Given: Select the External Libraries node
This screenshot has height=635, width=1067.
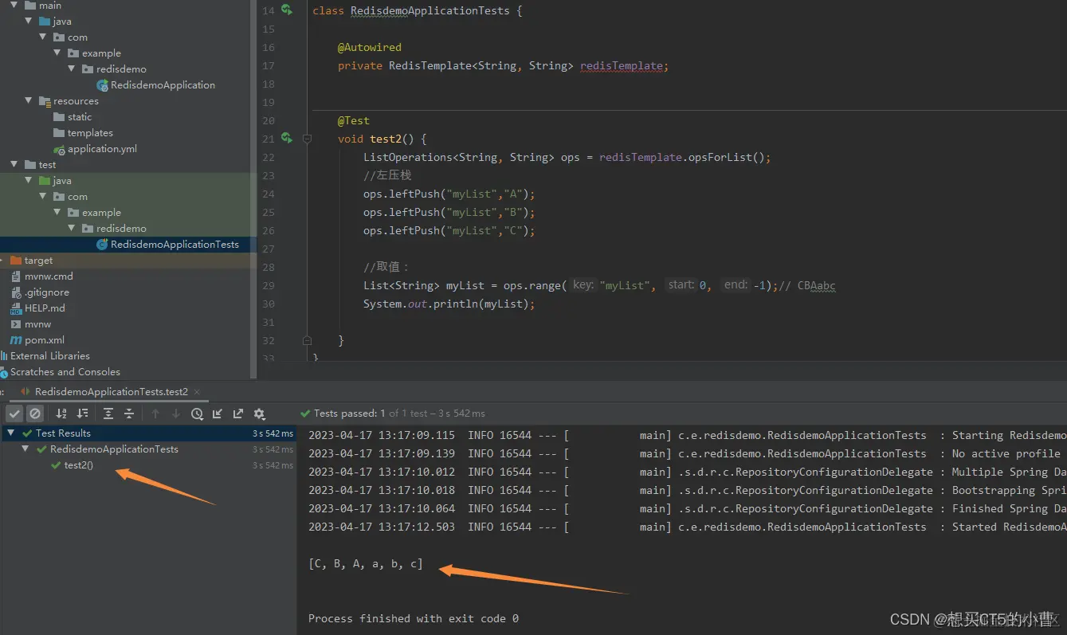Looking at the screenshot, I should coord(50,356).
